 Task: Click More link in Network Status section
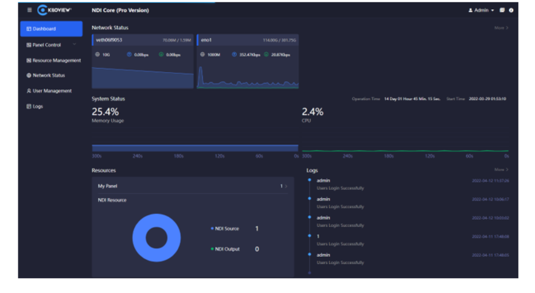501,27
